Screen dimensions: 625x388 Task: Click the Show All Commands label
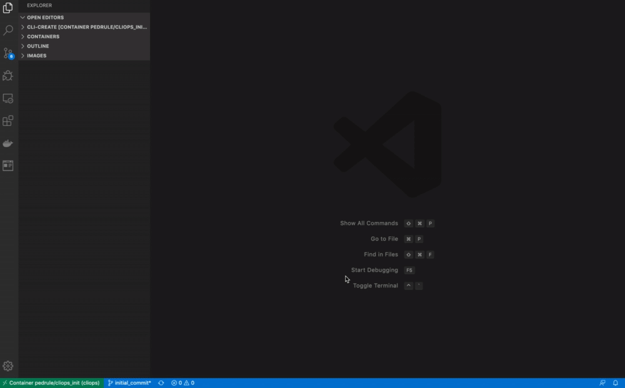tap(369, 223)
